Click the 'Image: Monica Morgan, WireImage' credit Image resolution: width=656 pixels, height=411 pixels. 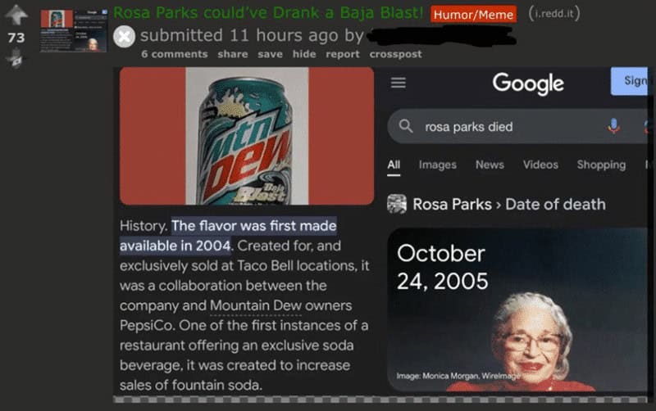pos(458,376)
